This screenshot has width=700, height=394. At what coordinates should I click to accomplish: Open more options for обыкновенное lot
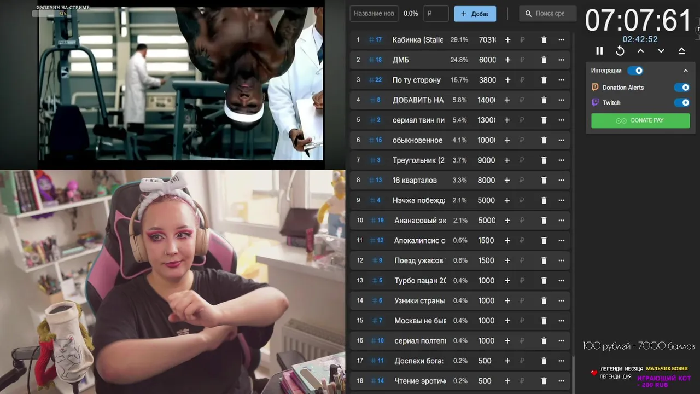click(561, 140)
